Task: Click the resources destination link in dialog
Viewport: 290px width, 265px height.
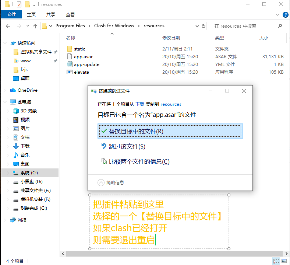Action: point(171,104)
